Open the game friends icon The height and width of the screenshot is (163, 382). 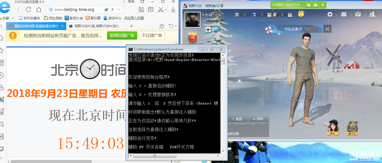pyautogui.click(x=372, y=14)
